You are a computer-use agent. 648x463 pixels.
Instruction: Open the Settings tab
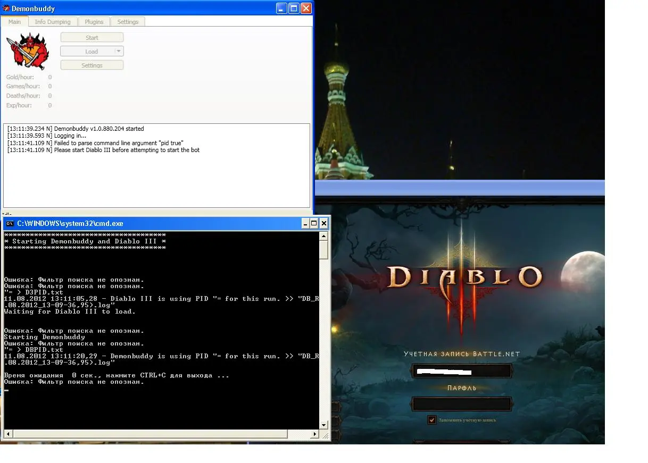128,22
